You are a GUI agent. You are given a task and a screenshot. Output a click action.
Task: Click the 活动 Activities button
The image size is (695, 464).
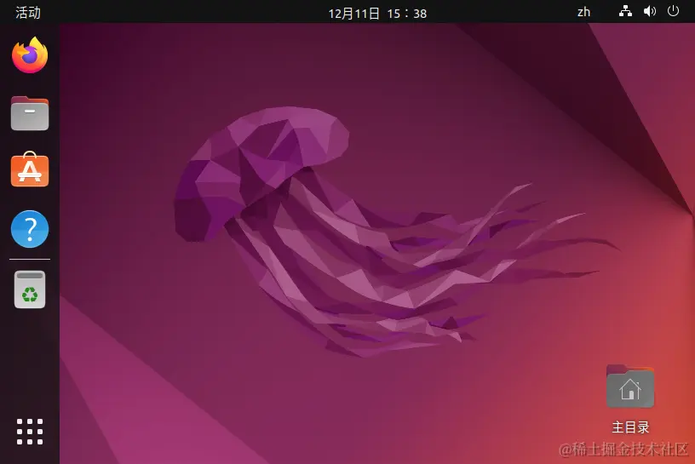point(28,13)
